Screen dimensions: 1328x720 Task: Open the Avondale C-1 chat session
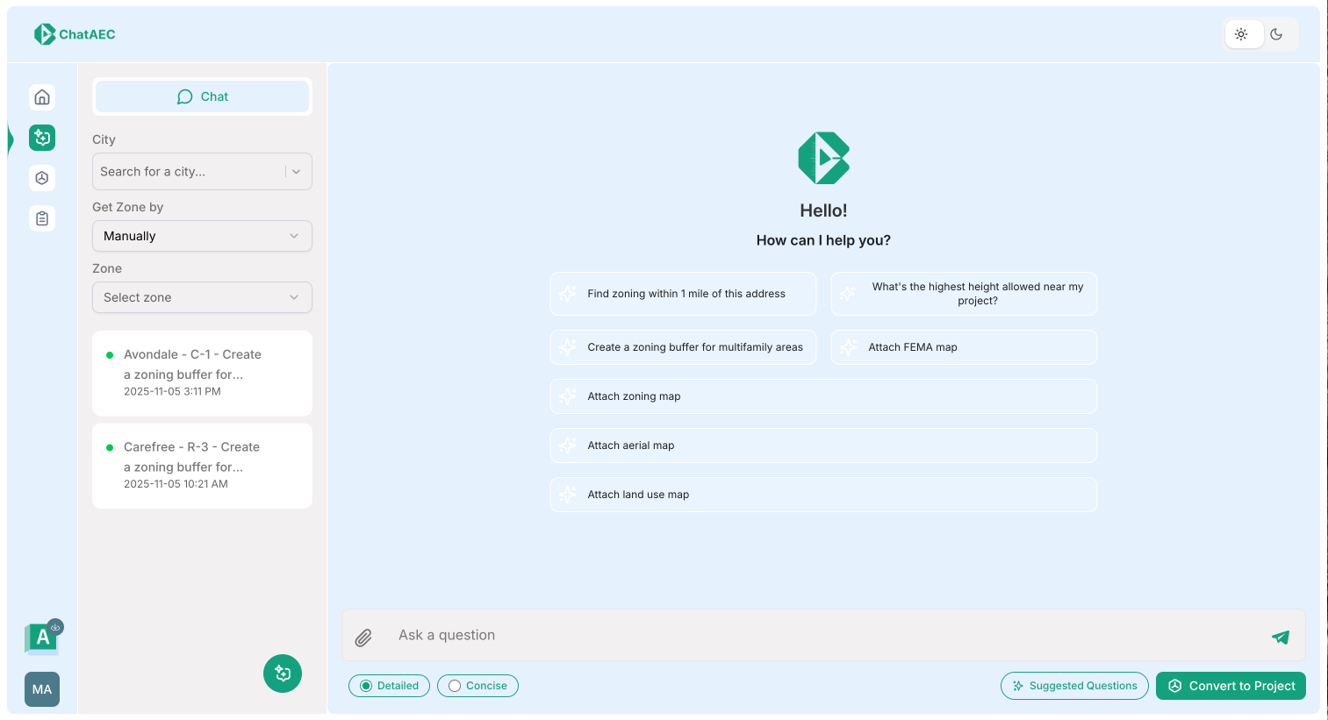pos(202,373)
